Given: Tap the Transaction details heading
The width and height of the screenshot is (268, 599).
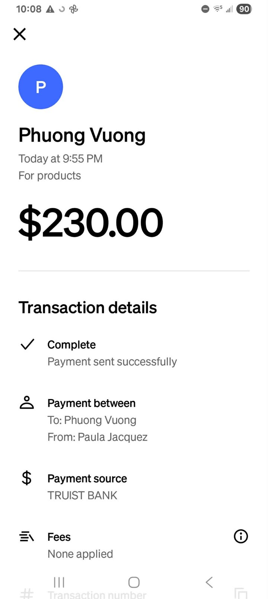Looking at the screenshot, I should click(87, 308).
